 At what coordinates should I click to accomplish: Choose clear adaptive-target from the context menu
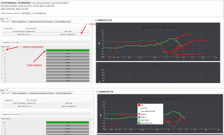coord(148,111)
